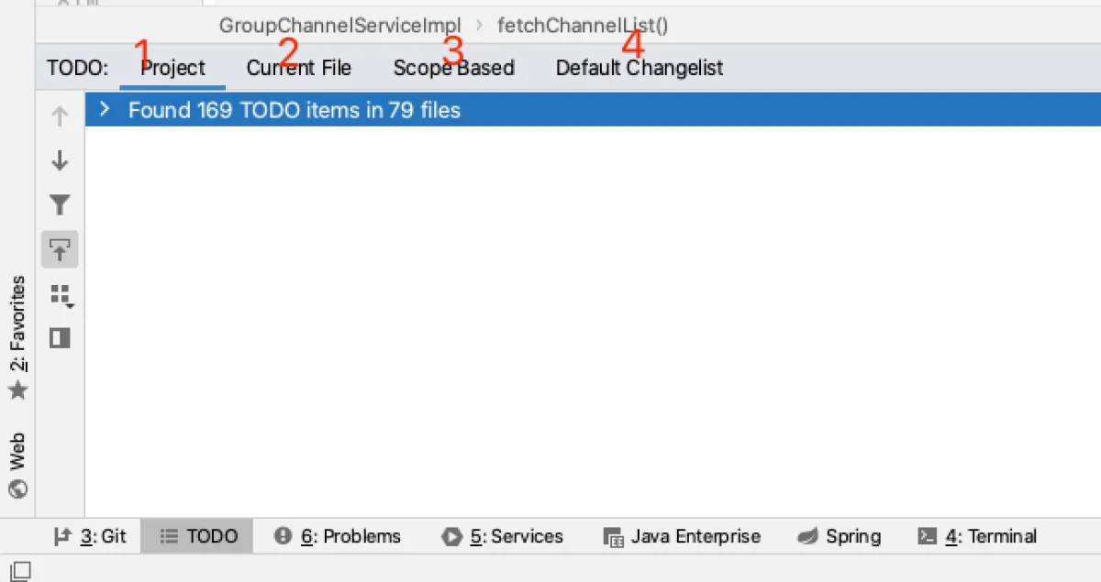Toggle the Preview Source panel icon

[x=60, y=338]
